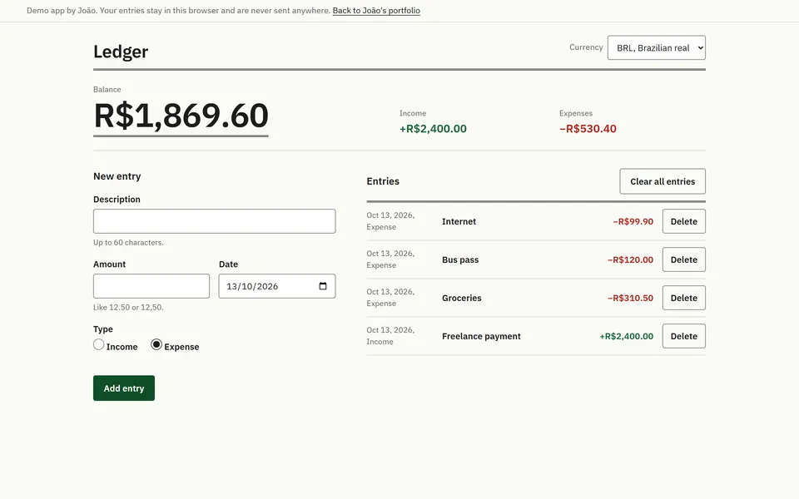Click the −R$120.00 amount

[630, 259]
